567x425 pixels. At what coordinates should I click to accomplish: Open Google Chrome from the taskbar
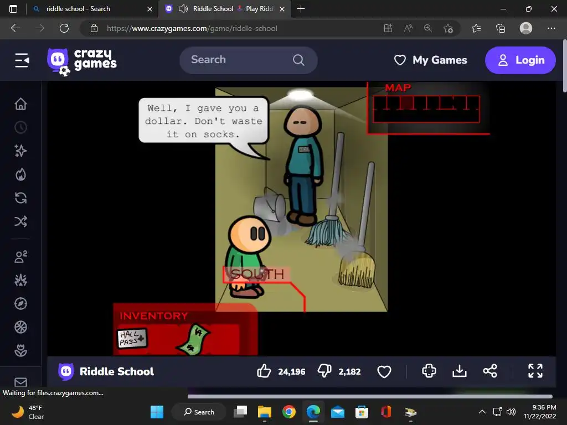click(289, 412)
